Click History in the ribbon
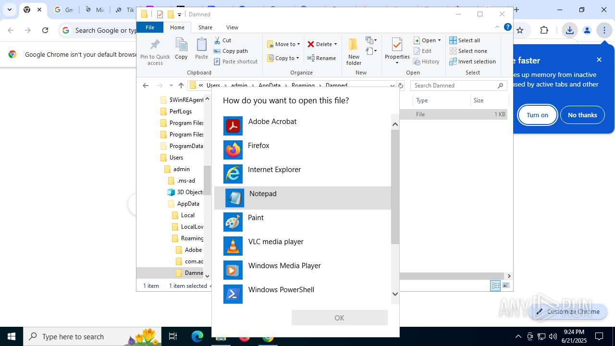Viewport: 615px width, 346px height. pyautogui.click(x=427, y=62)
